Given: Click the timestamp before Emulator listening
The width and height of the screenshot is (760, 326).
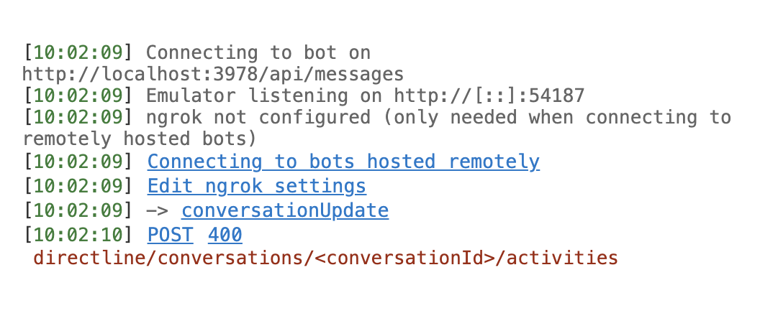Looking at the screenshot, I should coord(78,96).
